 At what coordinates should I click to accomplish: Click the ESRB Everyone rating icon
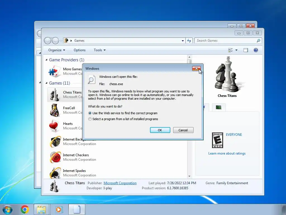tap(217, 140)
